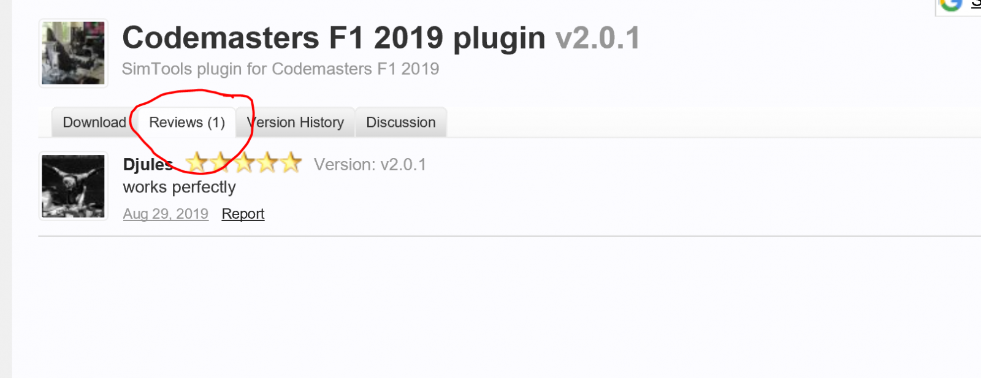The height and width of the screenshot is (378, 981).
Task: Click the third rating star
Action: (244, 163)
